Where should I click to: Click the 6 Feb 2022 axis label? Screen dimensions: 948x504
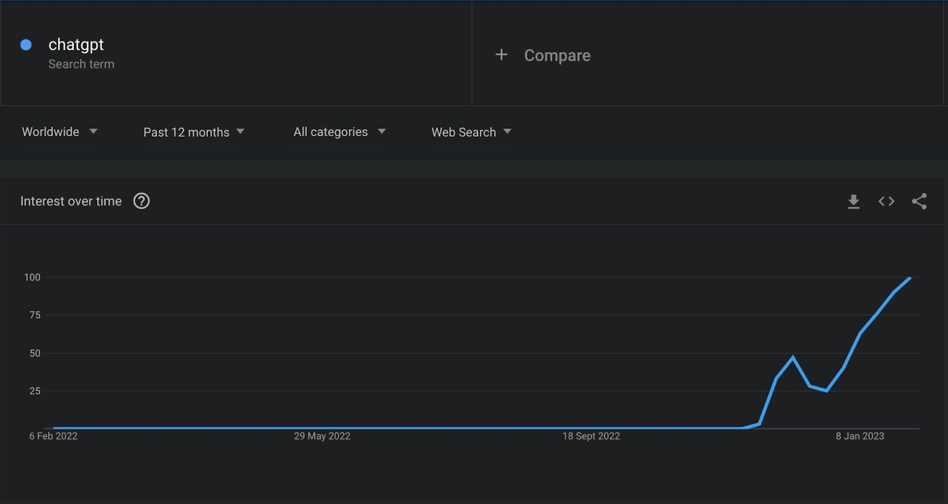(x=53, y=436)
